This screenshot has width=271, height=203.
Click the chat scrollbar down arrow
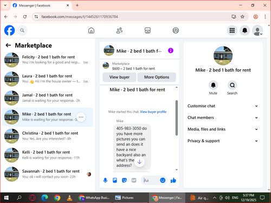pyautogui.click(x=177, y=169)
